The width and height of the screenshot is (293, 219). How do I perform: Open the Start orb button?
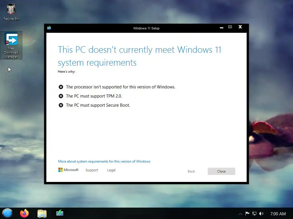pos(7,213)
